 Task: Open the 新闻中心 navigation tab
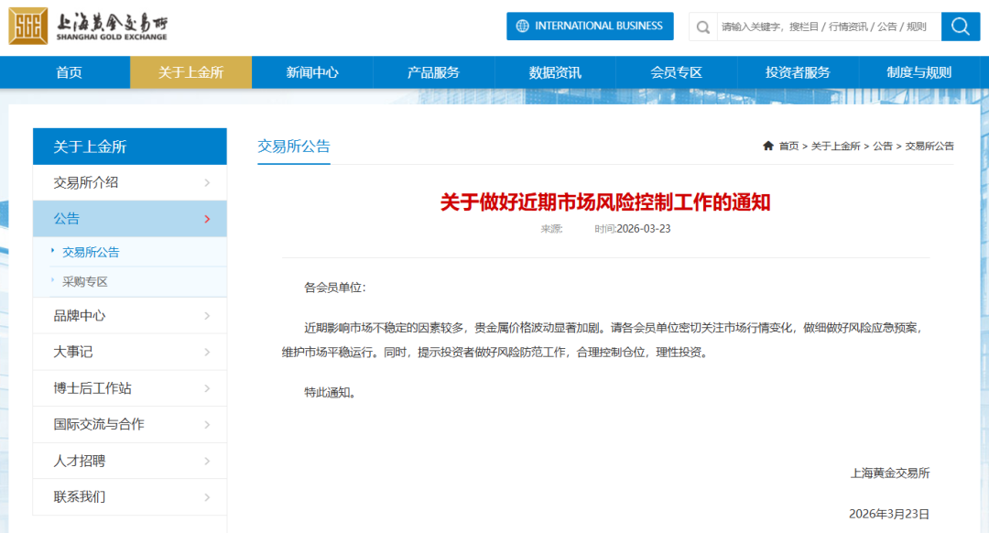pos(312,72)
